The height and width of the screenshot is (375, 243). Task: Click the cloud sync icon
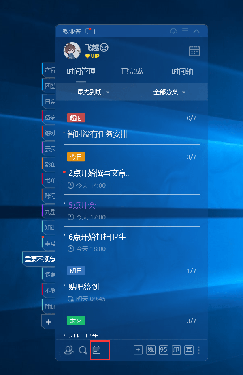click(x=173, y=31)
